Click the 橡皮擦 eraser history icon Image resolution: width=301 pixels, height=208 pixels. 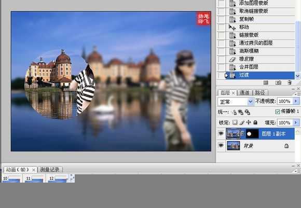click(x=232, y=59)
